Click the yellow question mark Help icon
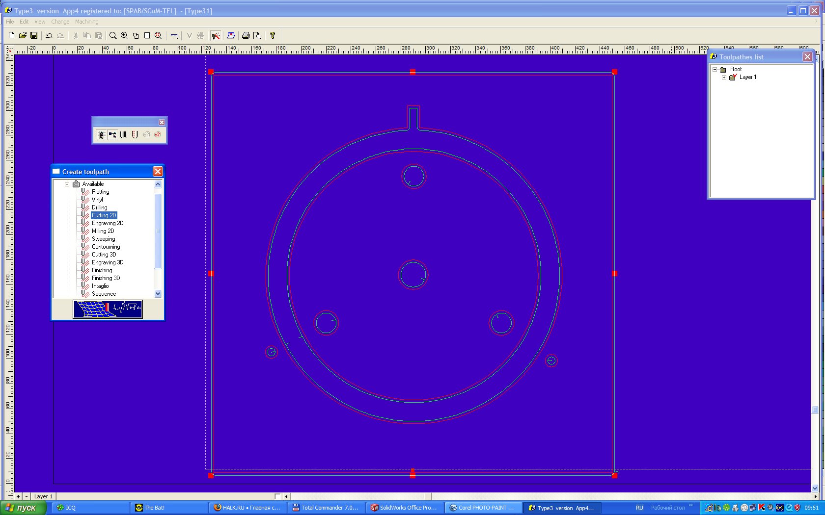Image resolution: width=825 pixels, height=515 pixels. tap(273, 35)
